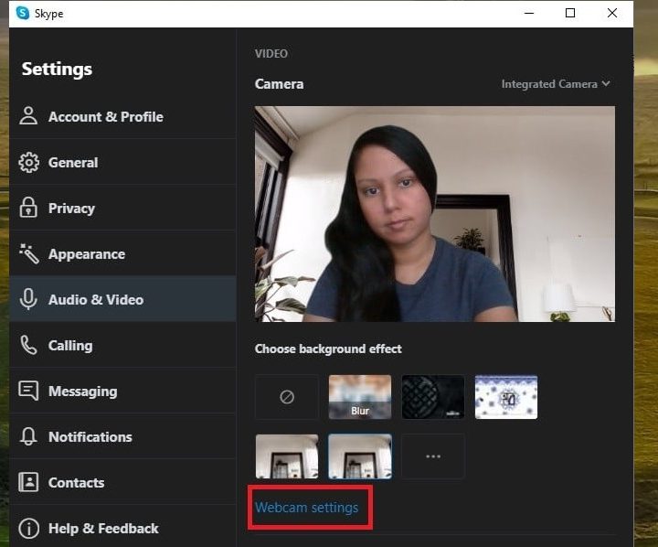Open Messaging settings
Viewport: 658px width, 547px height.
coord(123,391)
